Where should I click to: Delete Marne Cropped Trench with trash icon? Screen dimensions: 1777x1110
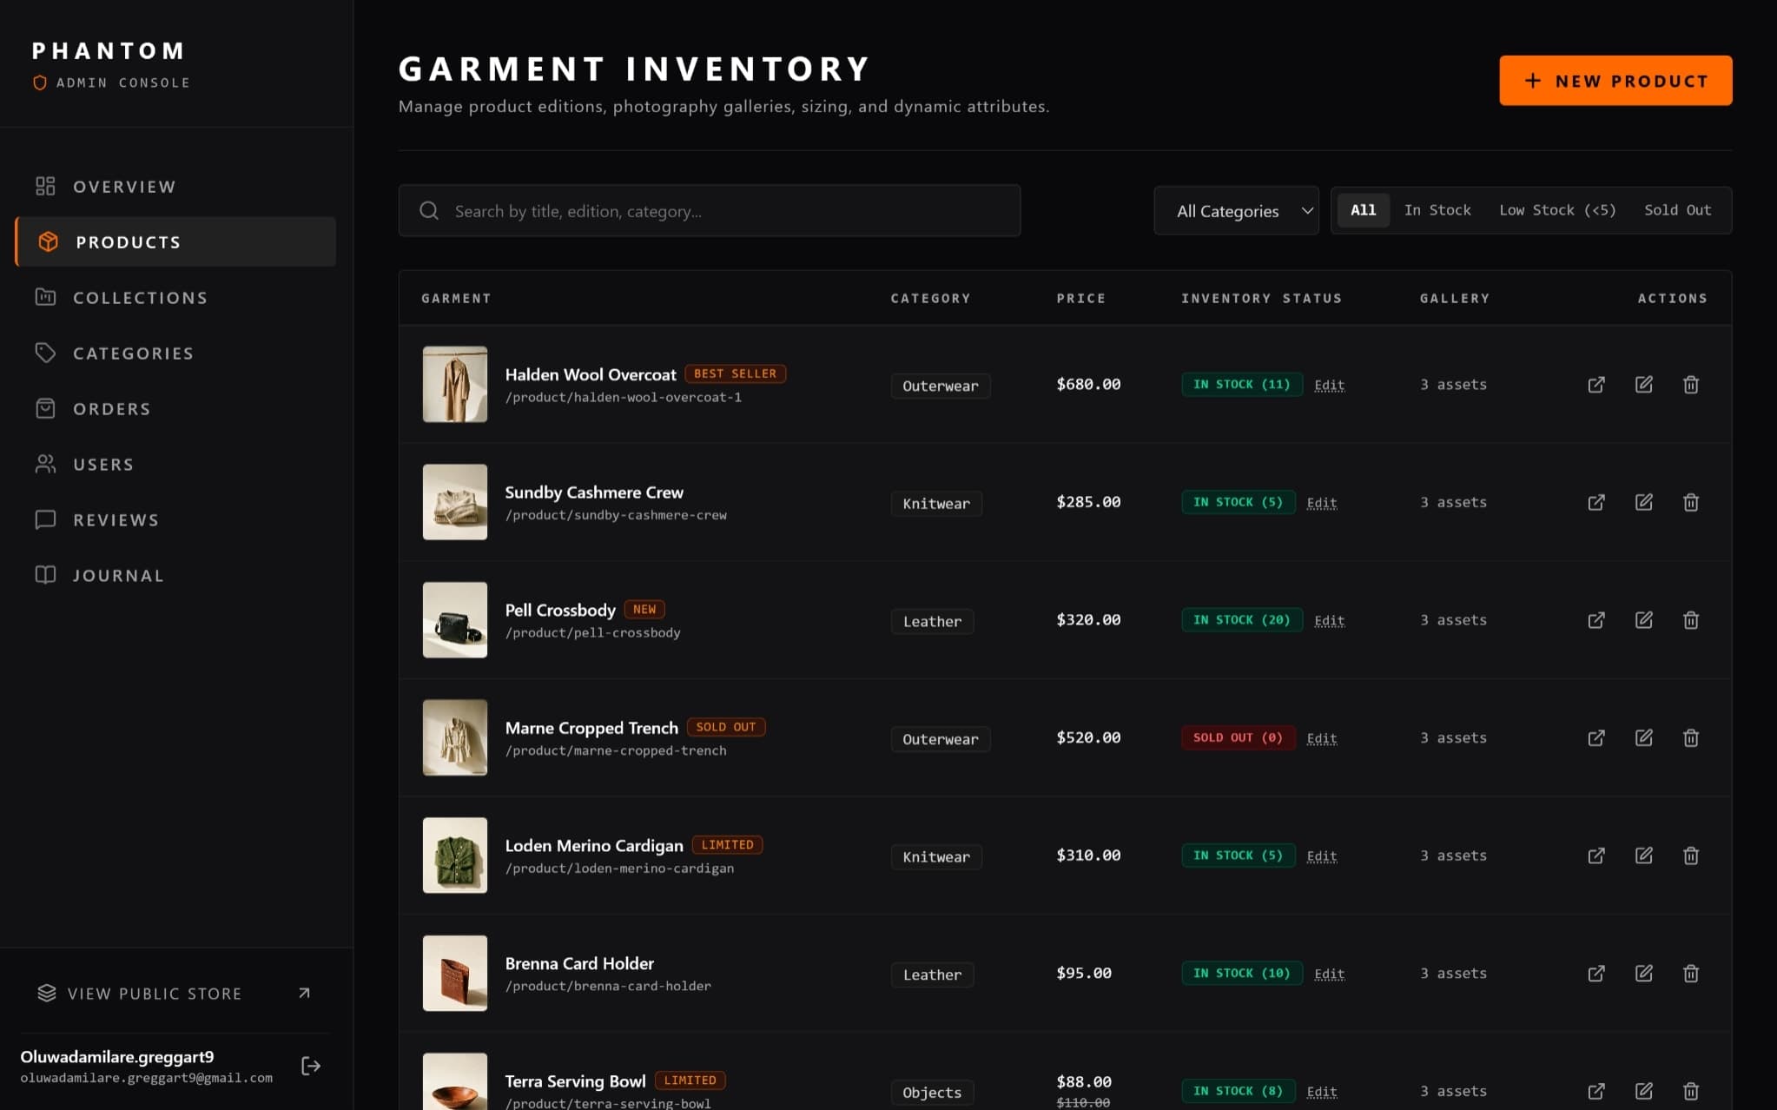coord(1691,737)
